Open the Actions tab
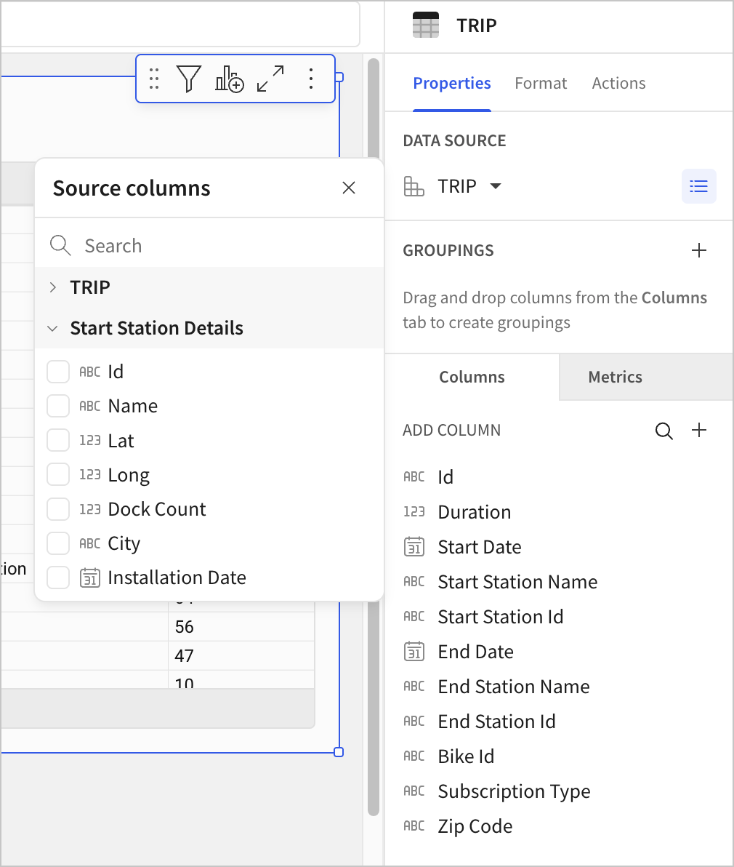This screenshot has width=734, height=867. tap(618, 84)
